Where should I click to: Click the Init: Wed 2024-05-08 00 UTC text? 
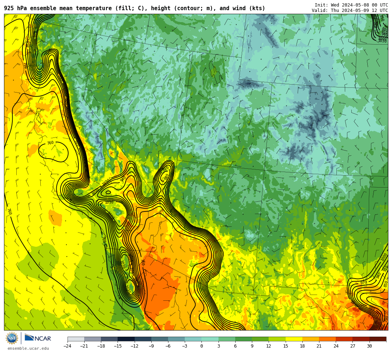click(x=351, y=5)
